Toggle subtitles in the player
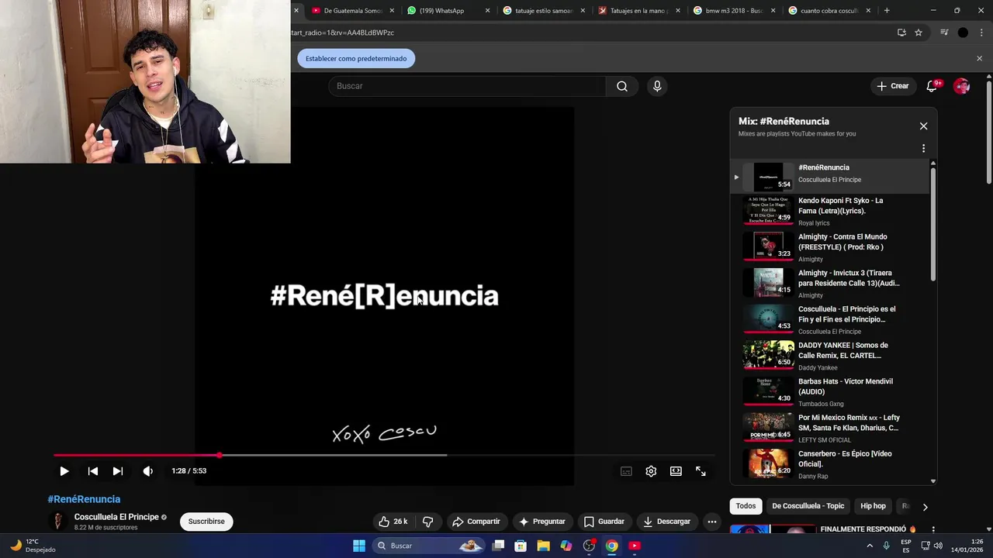Image resolution: width=993 pixels, height=558 pixels. pos(626,471)
